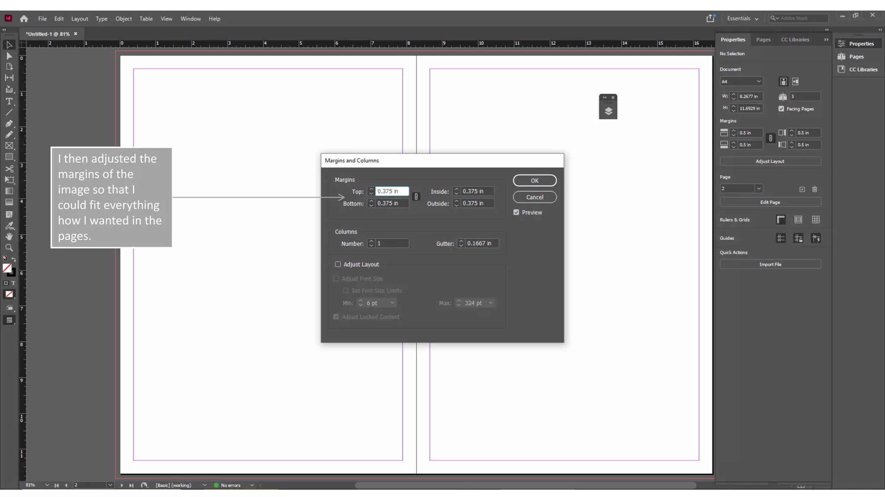
Task: Select the Type tool in toolbar
Action: pyautogui.click(x=9, y=101)
